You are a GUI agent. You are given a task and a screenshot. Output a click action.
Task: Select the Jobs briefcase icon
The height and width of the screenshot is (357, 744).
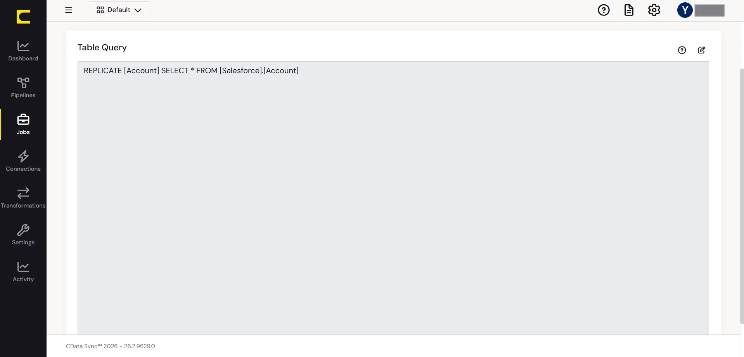(23, 120)
